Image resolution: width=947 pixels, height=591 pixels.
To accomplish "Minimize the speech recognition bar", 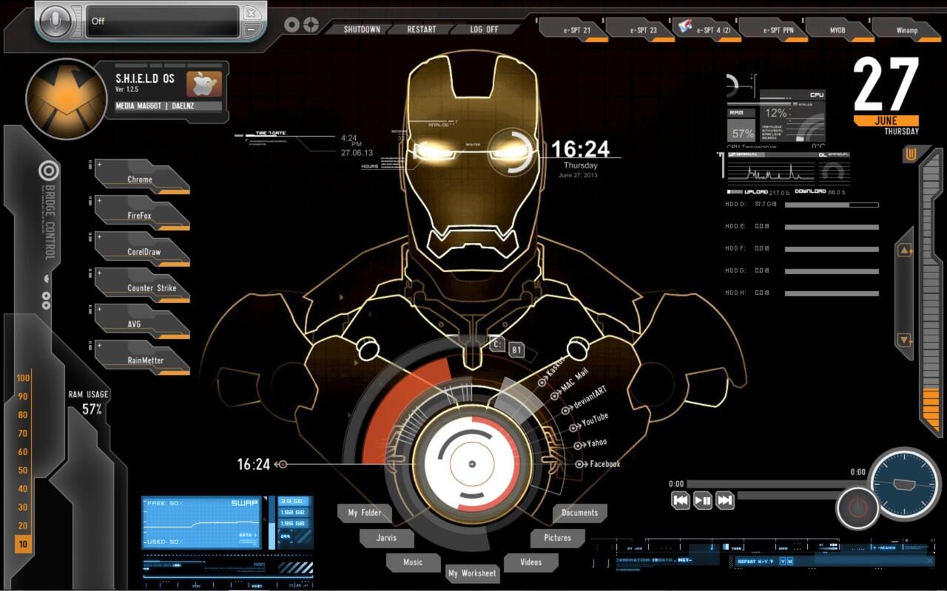I will click(x=252, y=30).
